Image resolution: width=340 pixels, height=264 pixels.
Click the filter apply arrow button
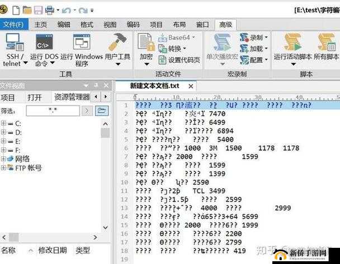(x=87, y=111)
